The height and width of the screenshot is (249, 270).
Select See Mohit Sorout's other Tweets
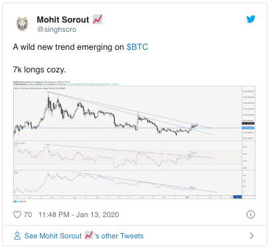pyautogui.click(x=84, y=236)
